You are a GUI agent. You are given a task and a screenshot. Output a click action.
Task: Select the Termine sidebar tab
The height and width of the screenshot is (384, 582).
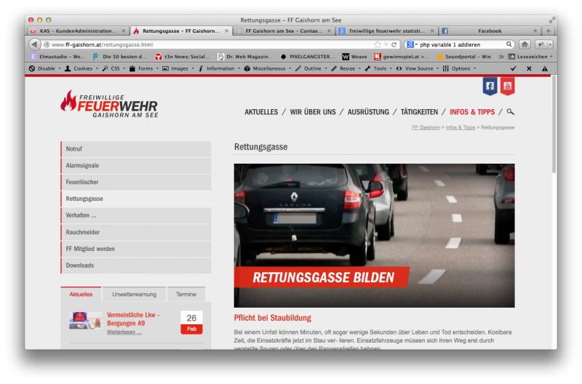click(186, 295)
